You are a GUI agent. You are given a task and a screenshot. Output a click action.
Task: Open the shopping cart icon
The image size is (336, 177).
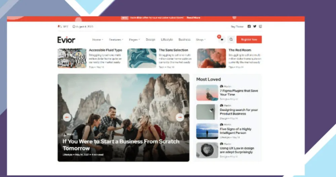click(x=222, y=40)
